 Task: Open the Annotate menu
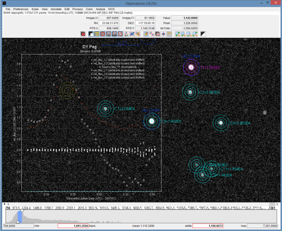56,9
